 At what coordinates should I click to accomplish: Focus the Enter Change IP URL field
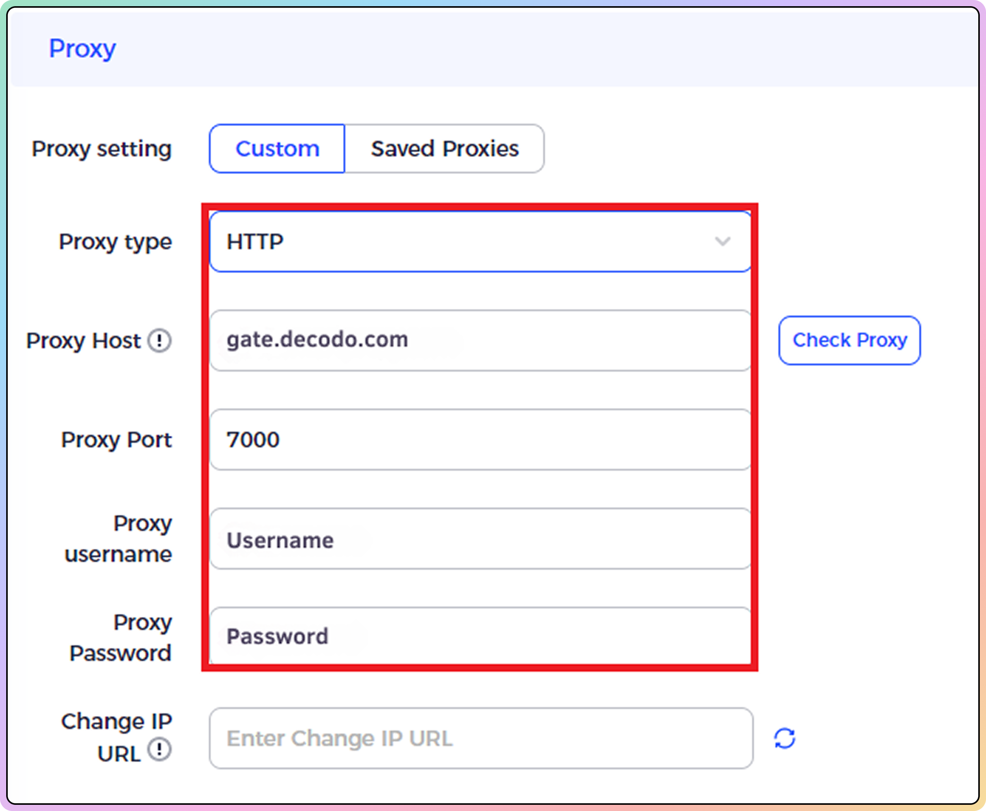point(480,739)
